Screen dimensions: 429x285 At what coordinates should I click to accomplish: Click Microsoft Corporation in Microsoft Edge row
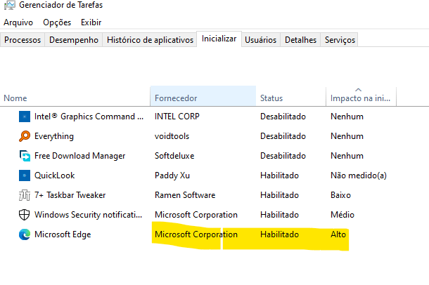[196, 234]
